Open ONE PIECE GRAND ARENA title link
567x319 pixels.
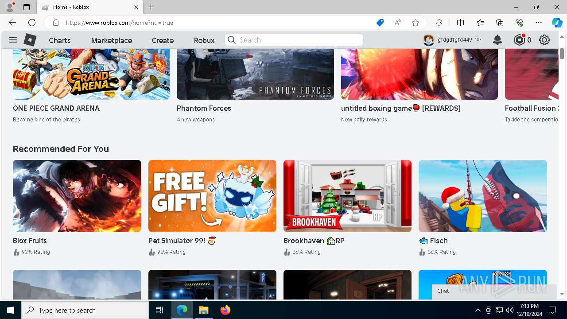pyautogui.click(x=56, y=108)
